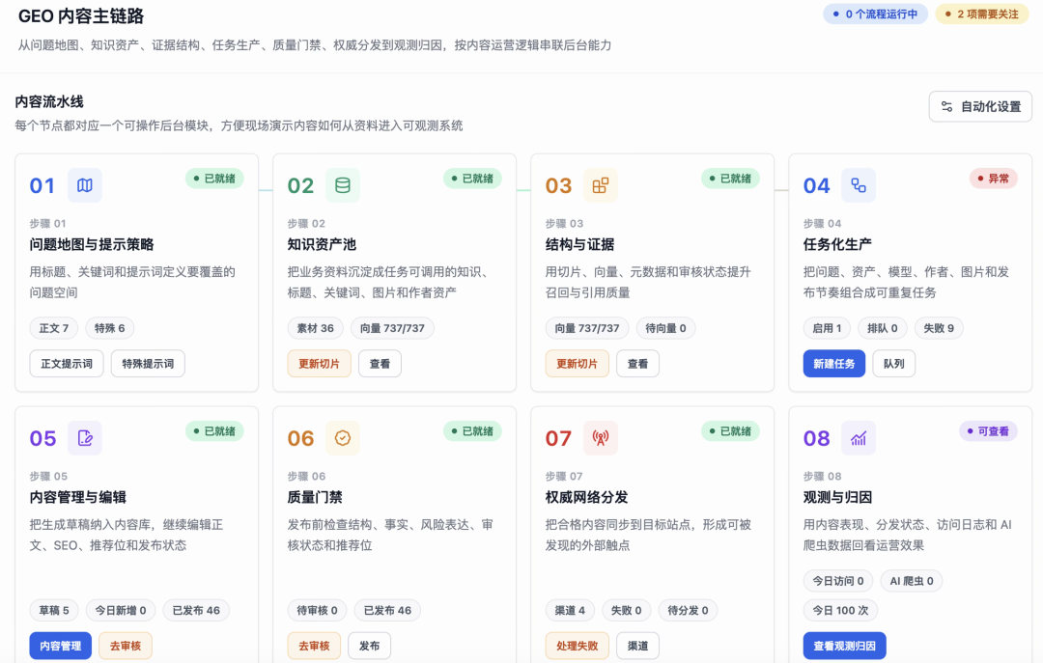
Task: Click the broadcast antenna icon on card 07
Action: (x=601, y=438)
